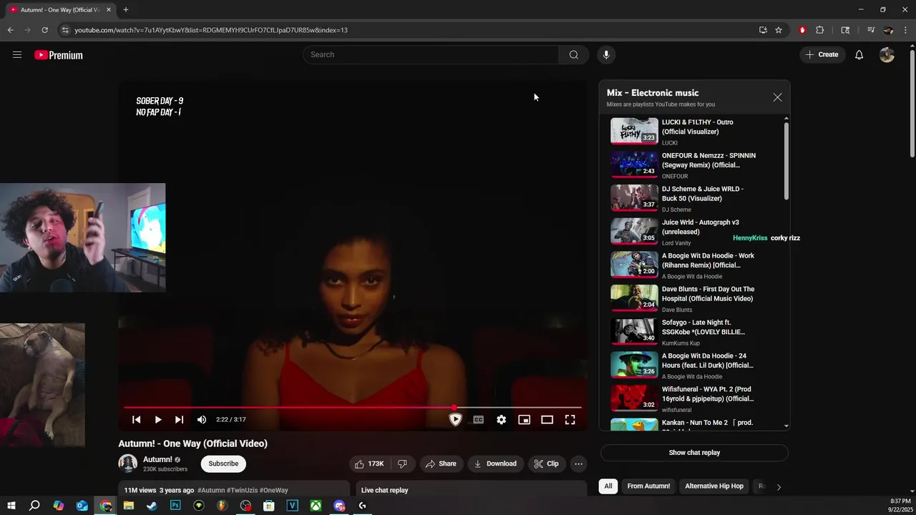This screenshot has height=515, width=916.
Task: Click the Create button
Action: pos(822,54)
